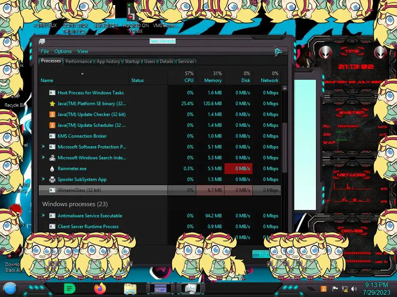Switch to the Services tab
Screen dimensions: 397x297
(x=186, y=61)
